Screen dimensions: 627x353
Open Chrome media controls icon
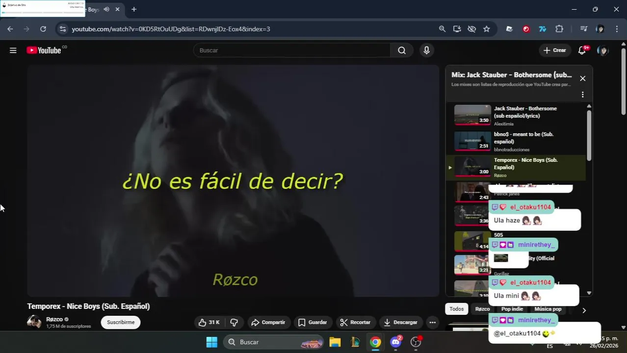coord(583,29)
